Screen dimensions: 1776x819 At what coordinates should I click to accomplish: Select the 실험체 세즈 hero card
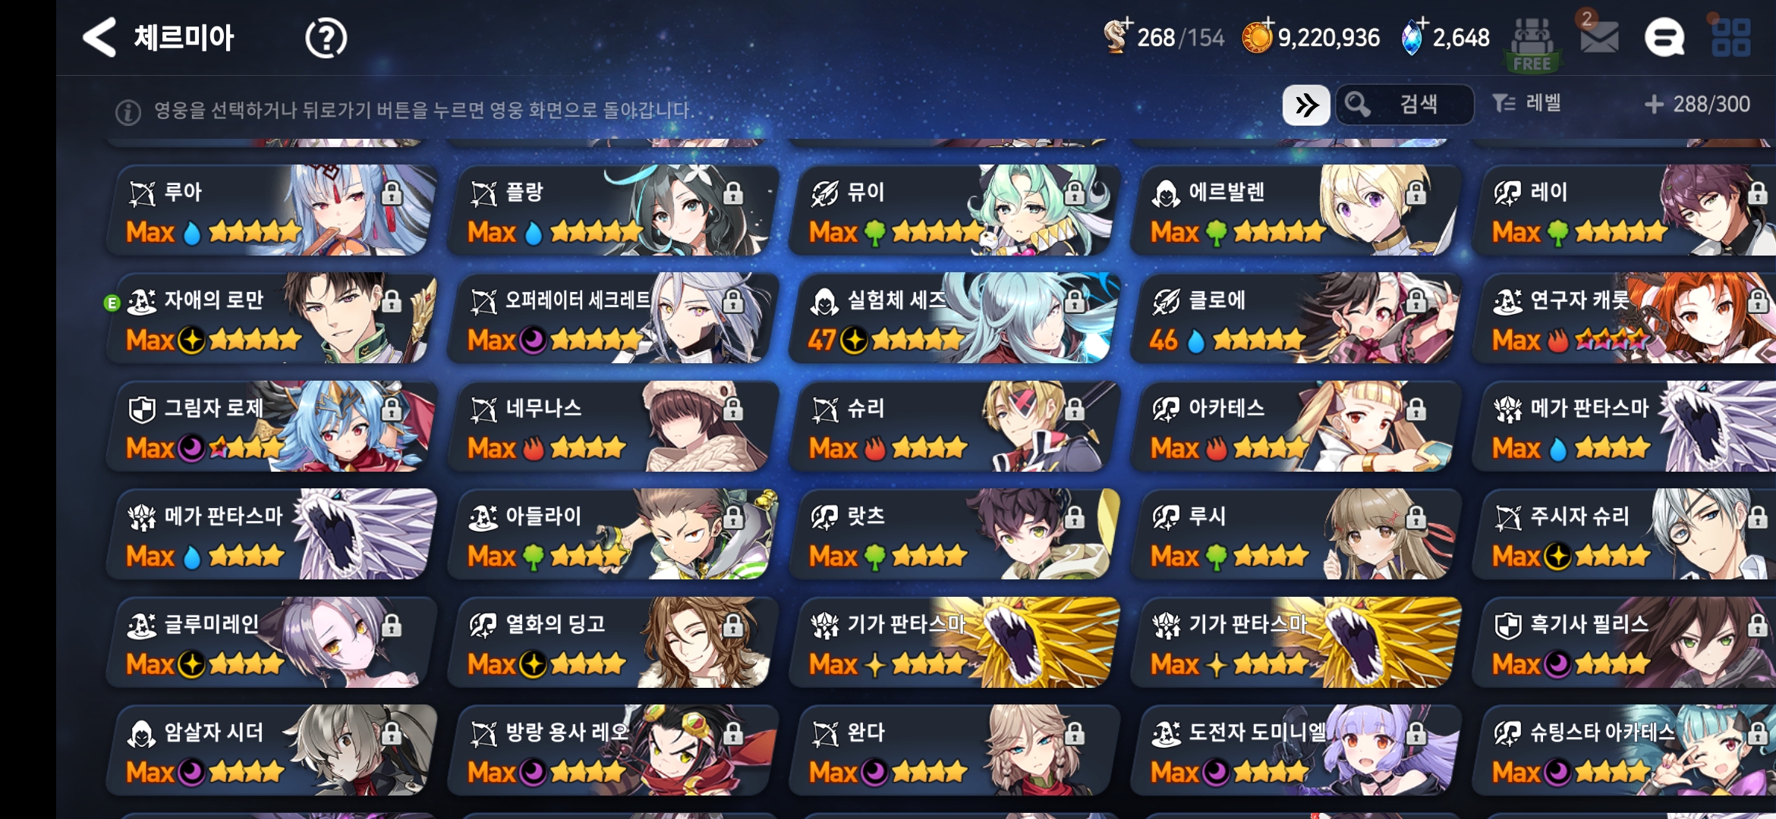[954, 318]
